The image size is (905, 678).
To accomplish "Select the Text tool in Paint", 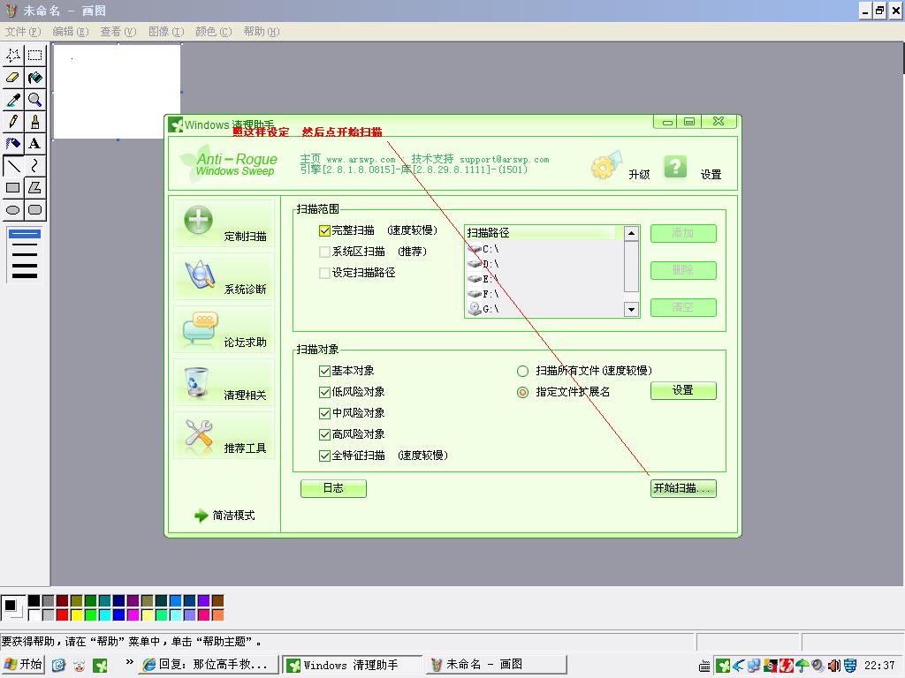I will tap(35, 144).
